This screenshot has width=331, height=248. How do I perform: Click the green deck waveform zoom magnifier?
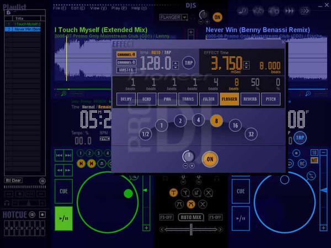coord(63,93)
